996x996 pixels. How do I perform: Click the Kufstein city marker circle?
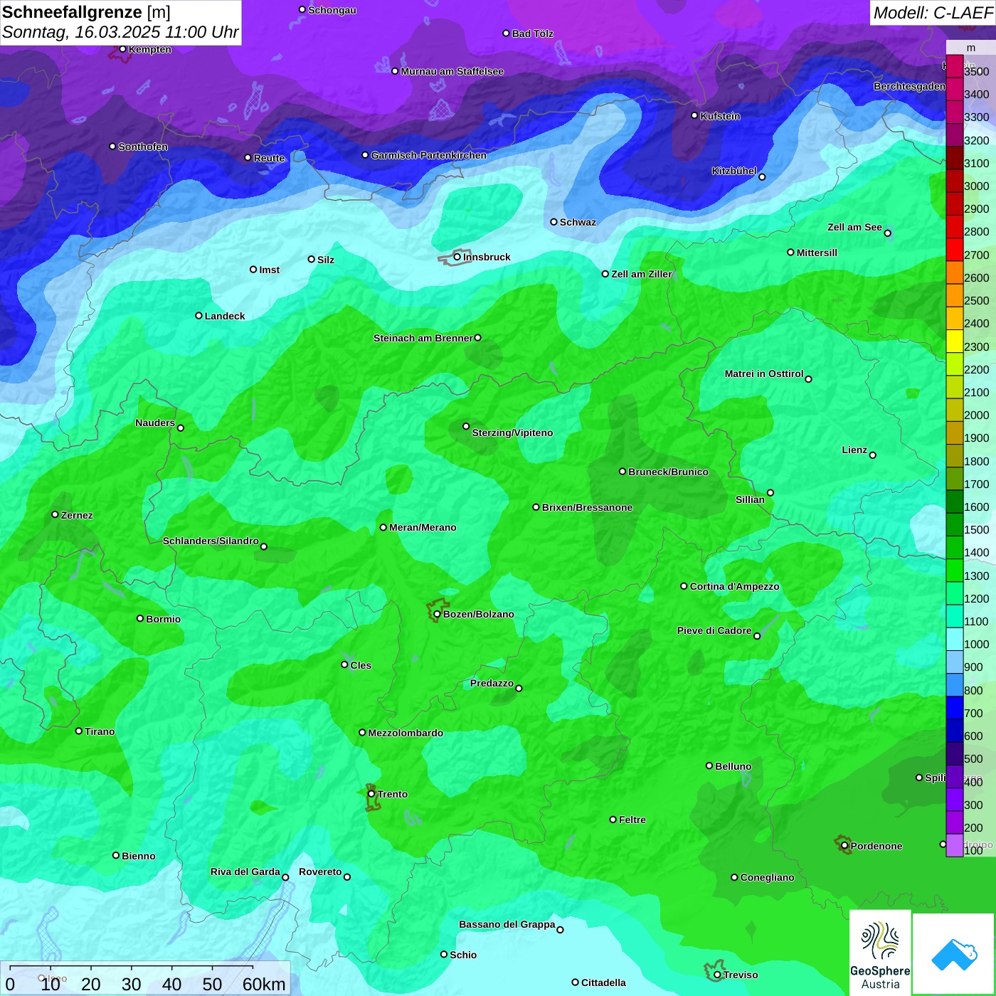click(694, 115)
